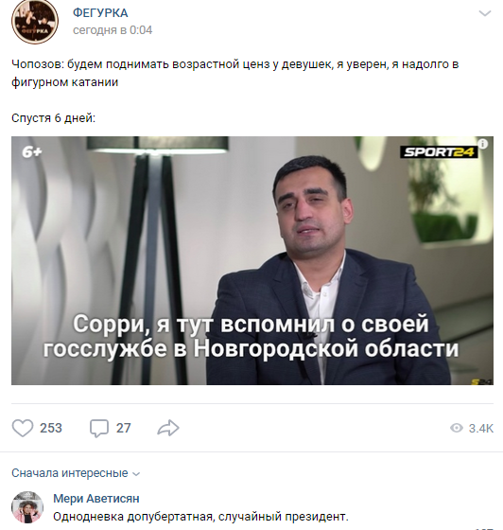This screenshot has width=503, height=530.
Task: Open the ФЕГУРКА community name link
Action: 100,13
